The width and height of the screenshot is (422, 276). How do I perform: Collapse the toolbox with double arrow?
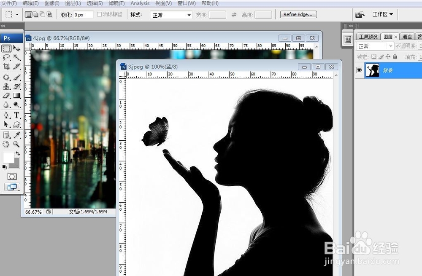tap(3, 26)
